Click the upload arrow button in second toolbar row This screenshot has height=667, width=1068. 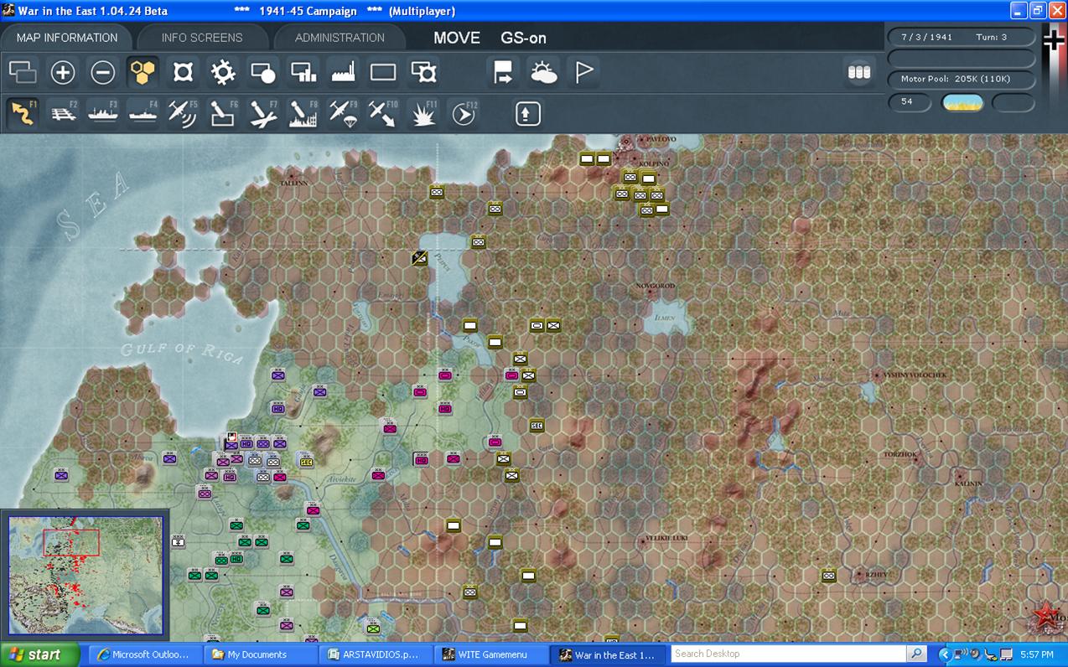click(527, 113)
